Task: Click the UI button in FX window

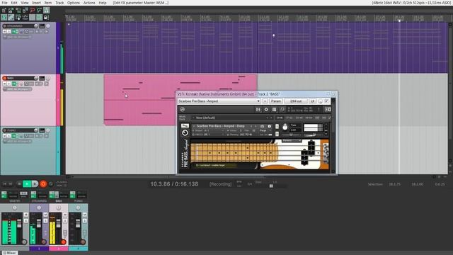Action: [x=312, y=101]
